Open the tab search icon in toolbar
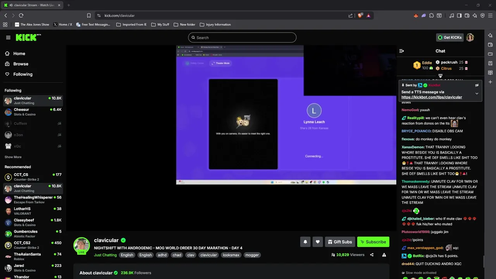This screenshot has width=496, height=279. pos(439,15)
